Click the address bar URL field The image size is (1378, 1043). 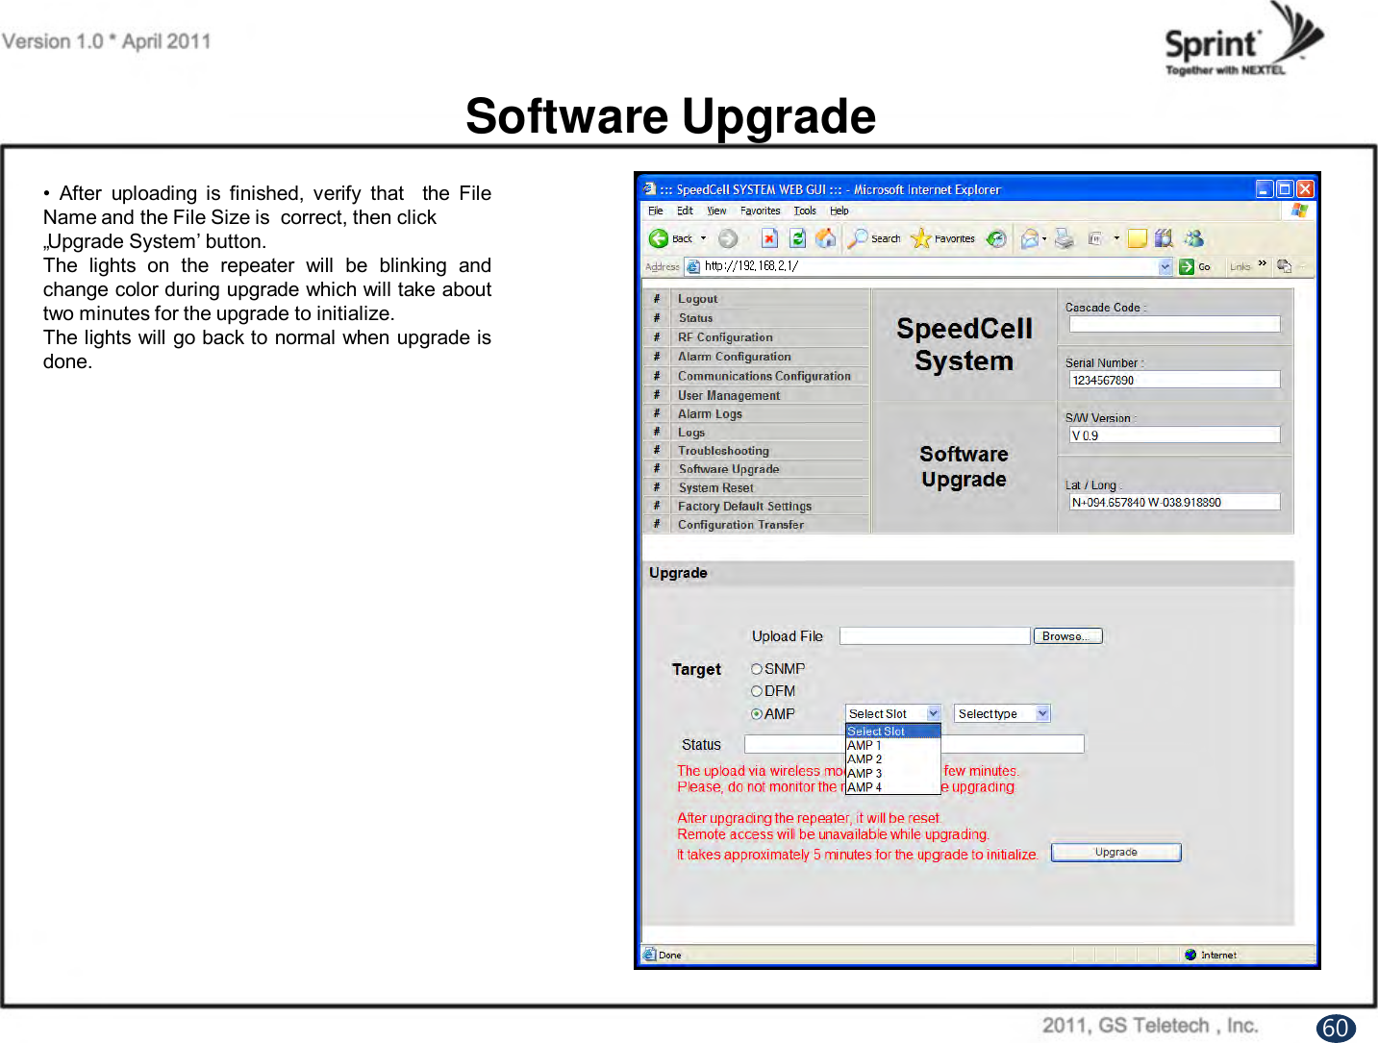point(928,266)
